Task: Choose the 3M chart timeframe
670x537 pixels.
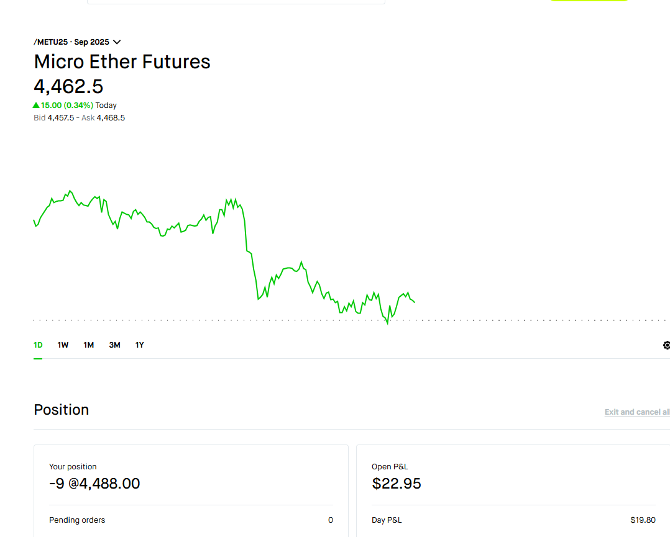Action: (114, 345)
